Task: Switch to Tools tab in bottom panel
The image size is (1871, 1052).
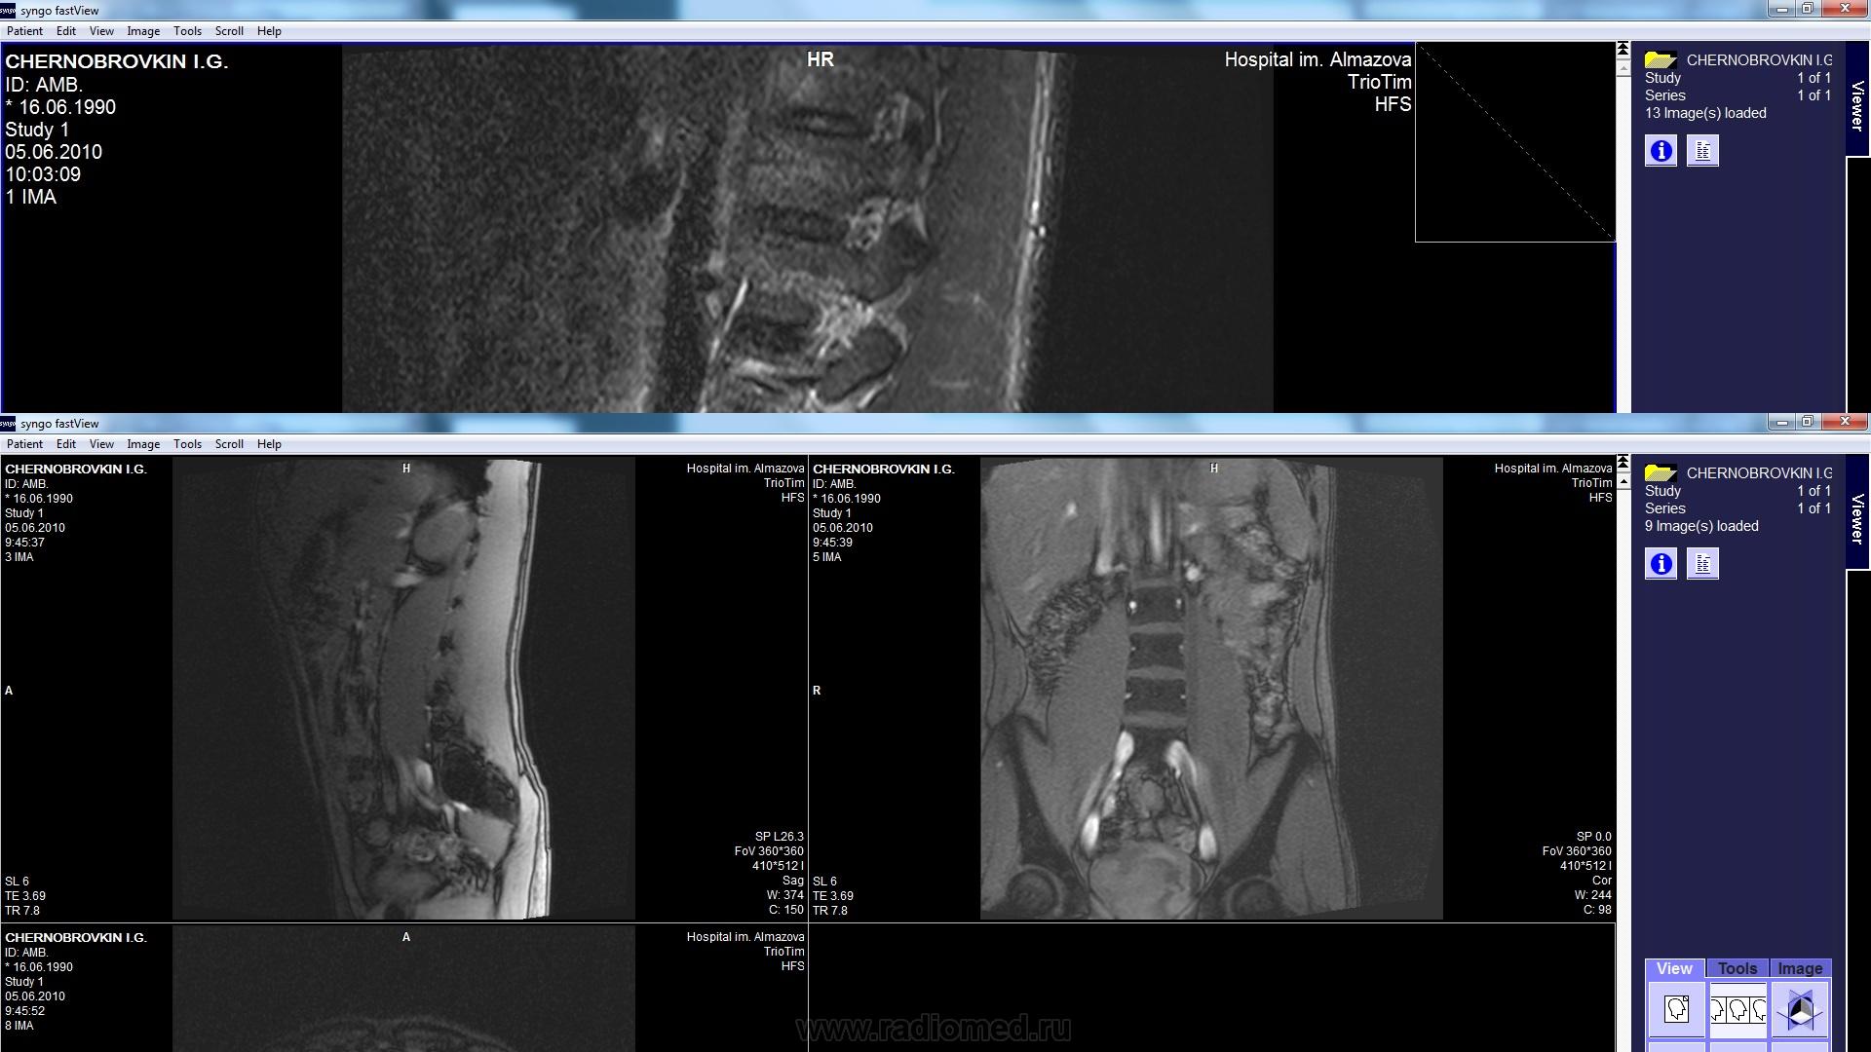Action: coord(1737,968)
